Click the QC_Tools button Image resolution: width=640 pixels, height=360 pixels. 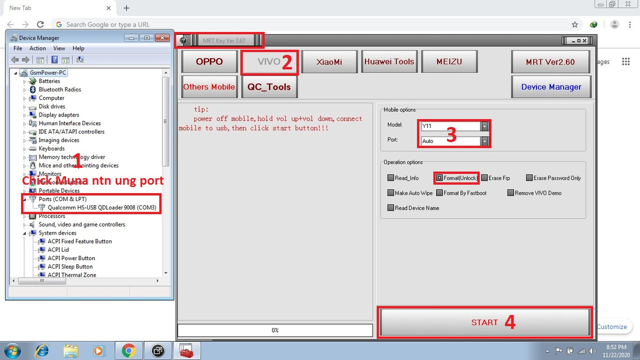click(x=269, y=87)
